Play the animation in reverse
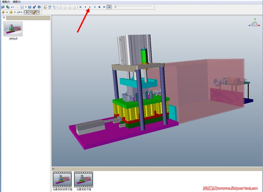The width and height of the screenshot is (263, 192). coord(85,7)
